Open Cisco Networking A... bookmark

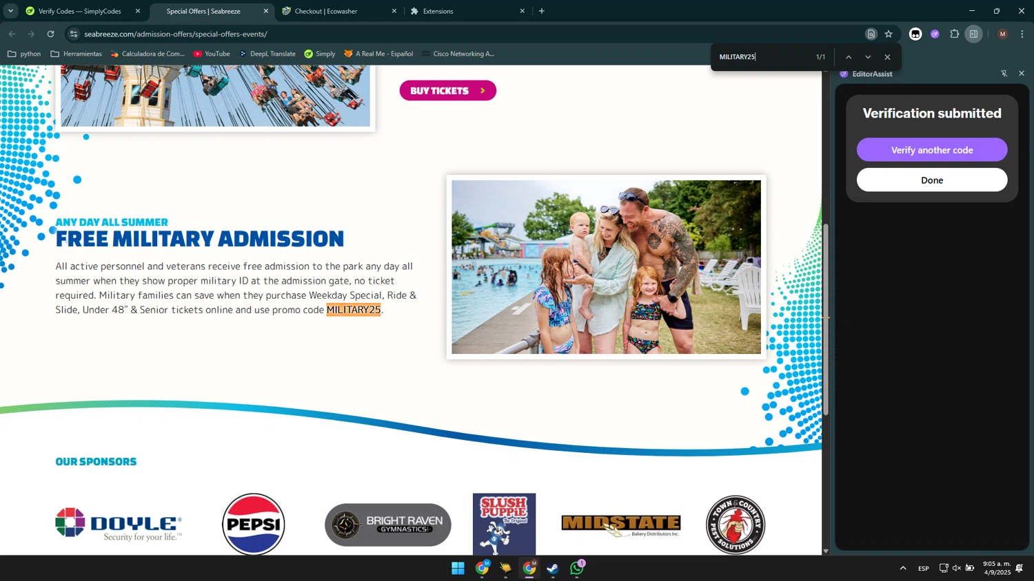click(x=458, y=54)
